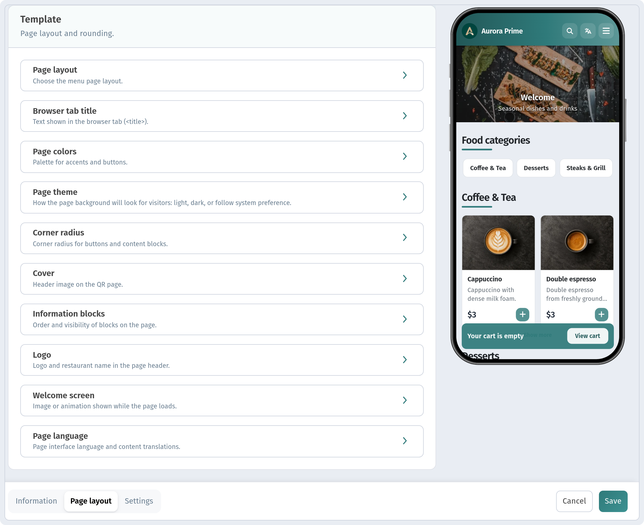Expand the Page colors chevron
The width and height of the screenshot is (644, 525).
pyautogui.click(x=405, y=156)
